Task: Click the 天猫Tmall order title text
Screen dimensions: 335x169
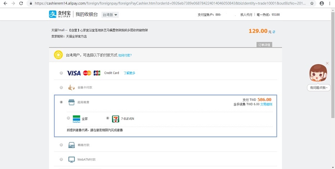Action: point(100,30)
